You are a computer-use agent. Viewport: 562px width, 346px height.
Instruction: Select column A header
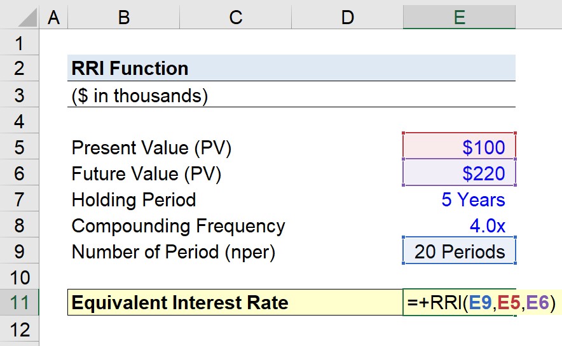click(53, 18)
